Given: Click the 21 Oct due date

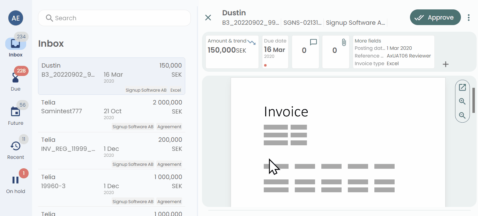Looking at the screenshot, I should point(113,111).
